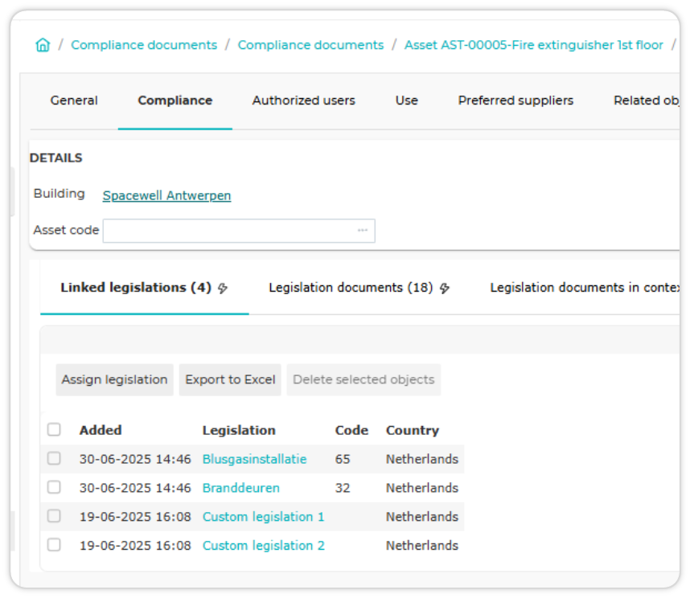Open Custom legislation 1 link
This screenshot has height=598, width=690.
click(x=264, y=517)
